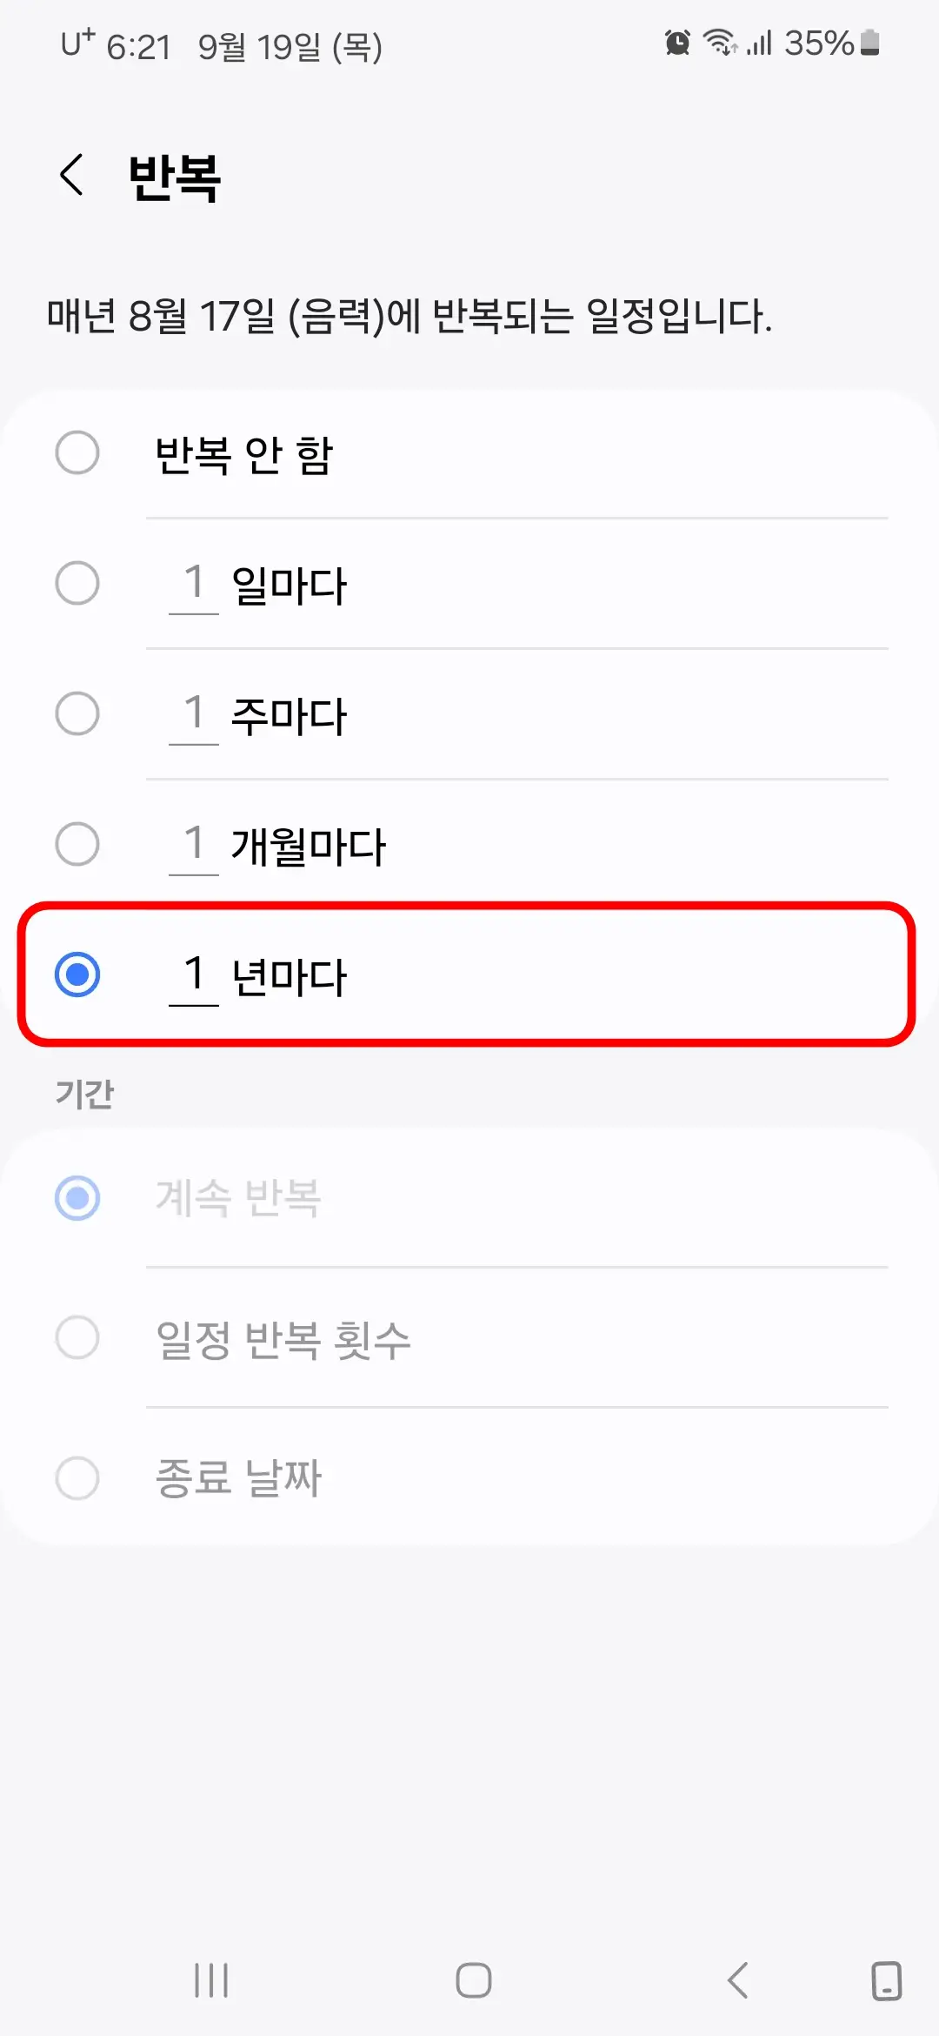The height and width of the screenshot is (2036, 939).
Task: Open the alarm icon in status bar
Action: click(x=677, y=42)
